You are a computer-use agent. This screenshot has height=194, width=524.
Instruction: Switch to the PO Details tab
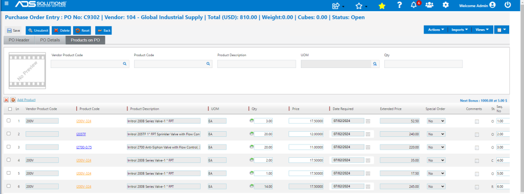click(x=50, y=40)
